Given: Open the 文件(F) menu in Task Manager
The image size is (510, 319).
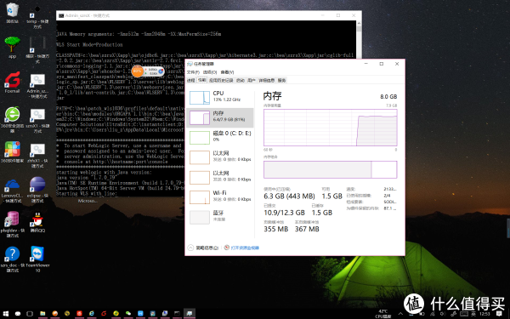Looking at the screenshot, I should pyautogui.click(x=193, y=72).
